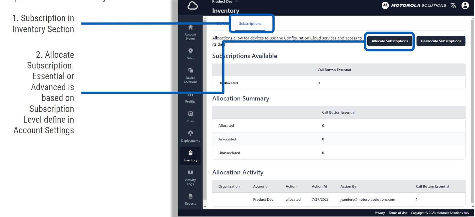Open Account Home in sidebar

pos(190,32)
